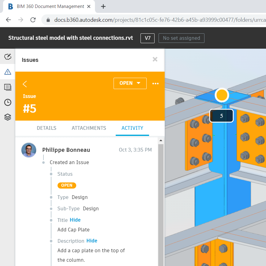Open the Sheets document sidebar icon
266x266 pixels.
[x=8, y=87]
